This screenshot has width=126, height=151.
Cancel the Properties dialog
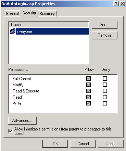coord(83,144)
